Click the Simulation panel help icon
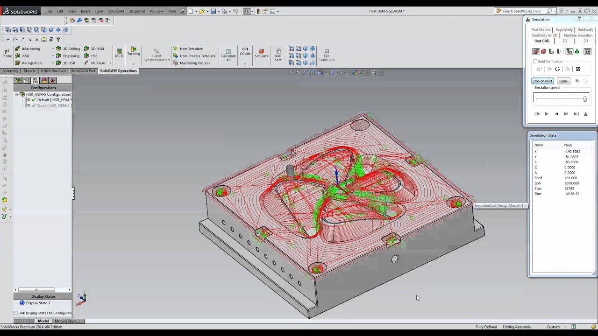This screenshot has height=336, width=598. click(x=579, y=19)
